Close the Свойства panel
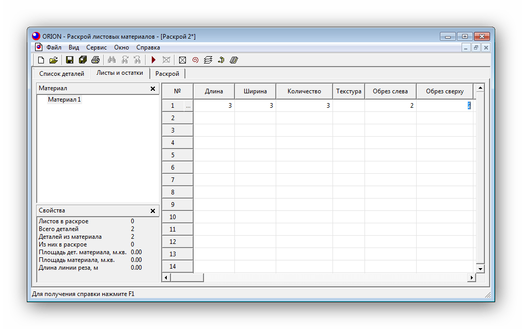522x329 pixels. pyautogui.click(x=152, y=211)
